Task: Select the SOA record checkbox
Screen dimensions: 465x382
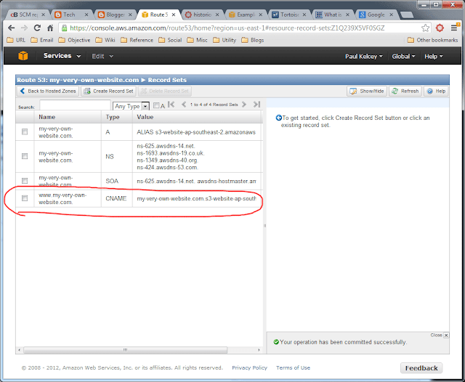Action: (x=25, y=181)
